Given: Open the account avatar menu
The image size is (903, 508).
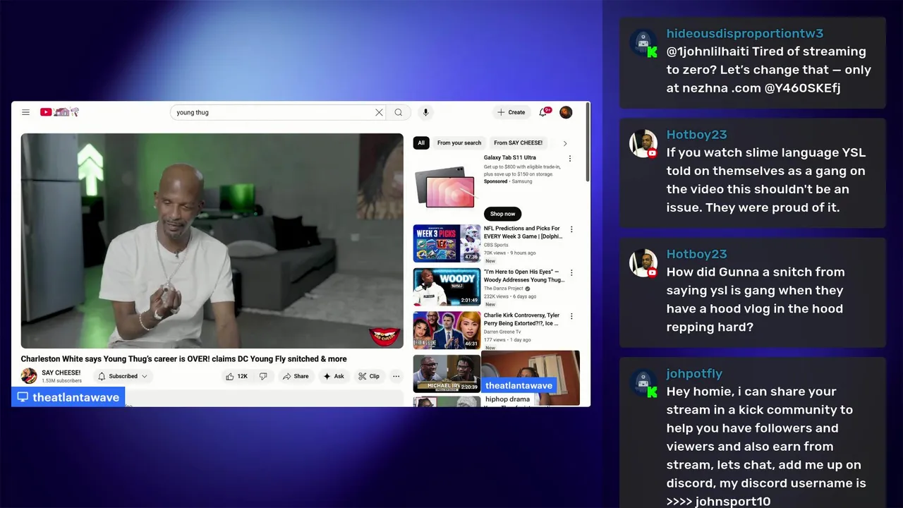Looking at the screenshot, I should (x=566, y=112).
